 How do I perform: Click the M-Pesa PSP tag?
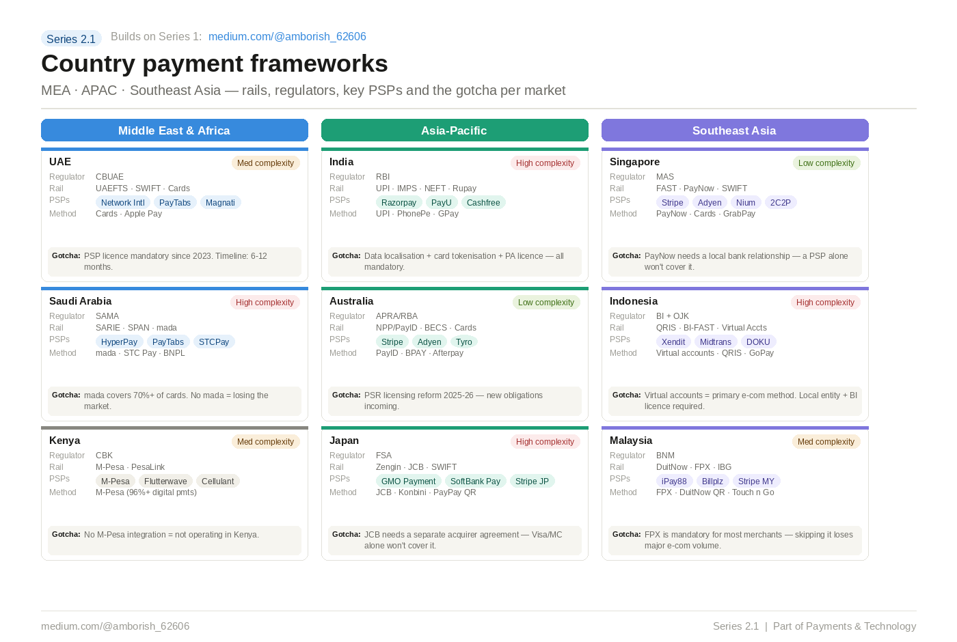pyautogui.click(x=116, y=482)
